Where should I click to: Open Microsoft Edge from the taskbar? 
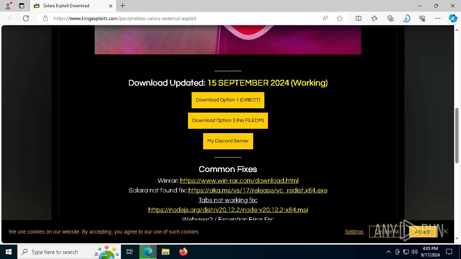(148, 252)
